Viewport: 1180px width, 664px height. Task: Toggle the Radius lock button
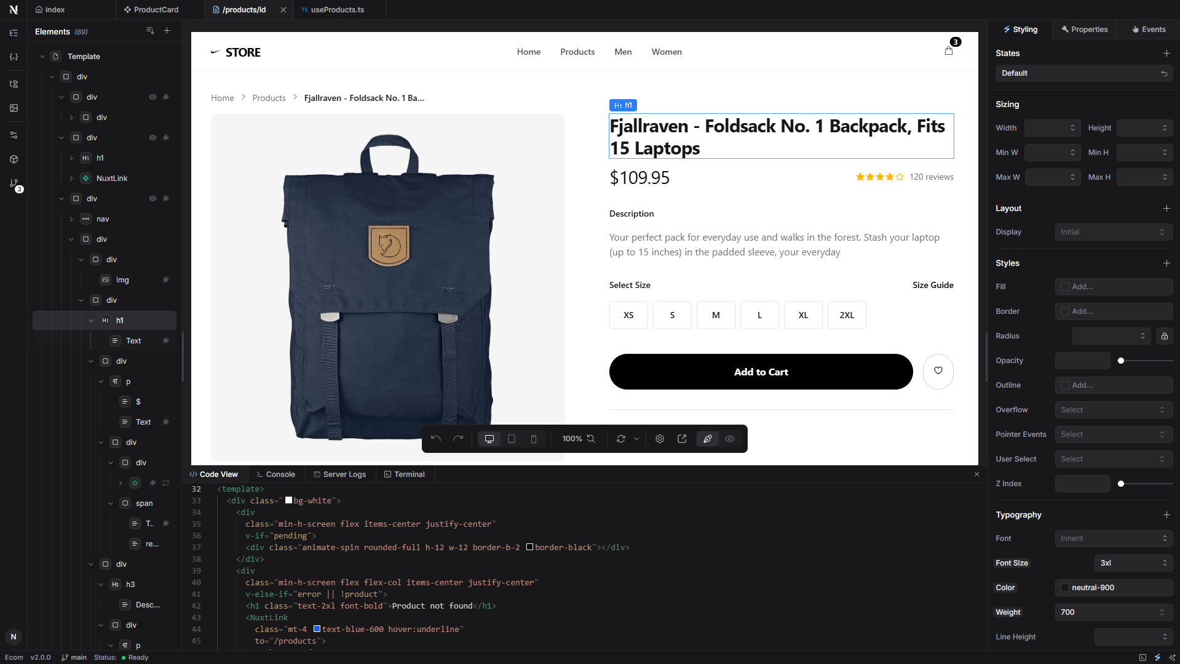pos(1165,336)
